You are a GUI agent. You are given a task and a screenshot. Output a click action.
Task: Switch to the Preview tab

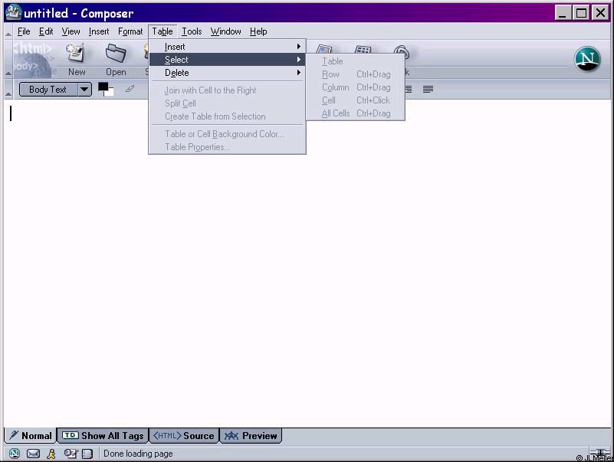tap(251, 435)
